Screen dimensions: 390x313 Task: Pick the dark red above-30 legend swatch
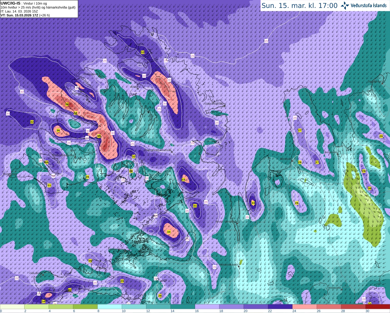coord(378,307)
